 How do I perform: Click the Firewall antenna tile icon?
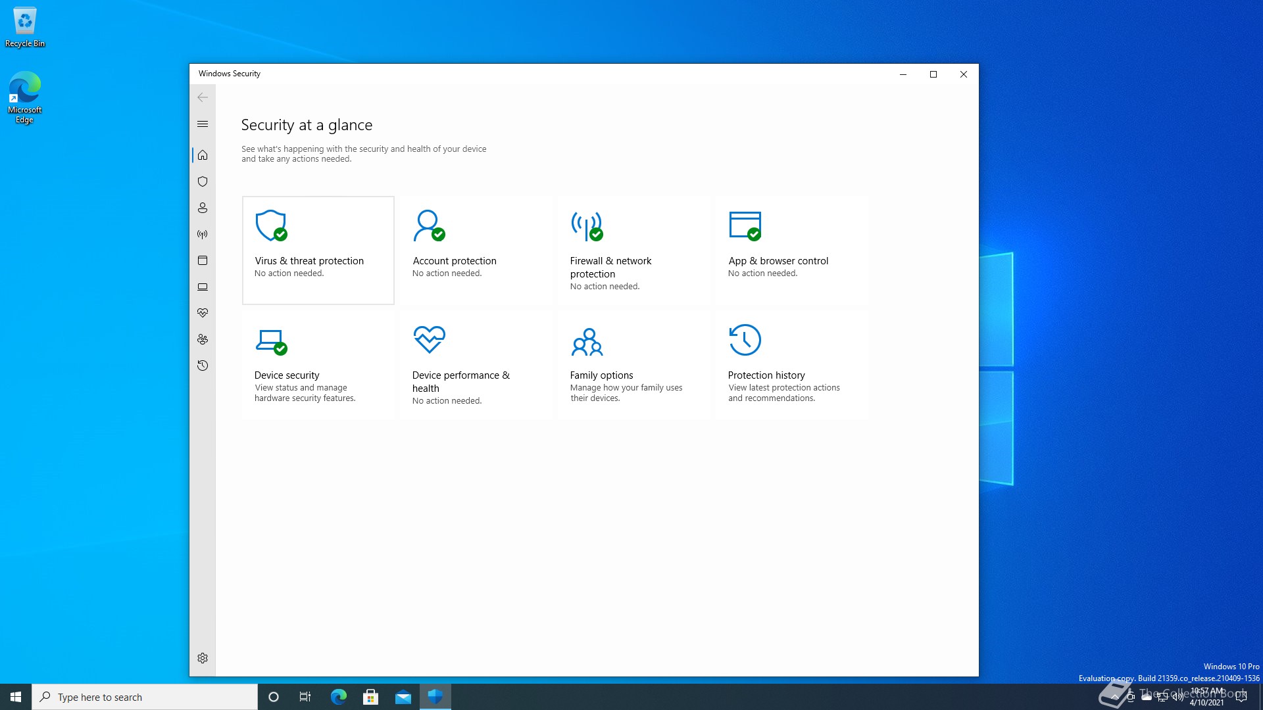[587, 225]
